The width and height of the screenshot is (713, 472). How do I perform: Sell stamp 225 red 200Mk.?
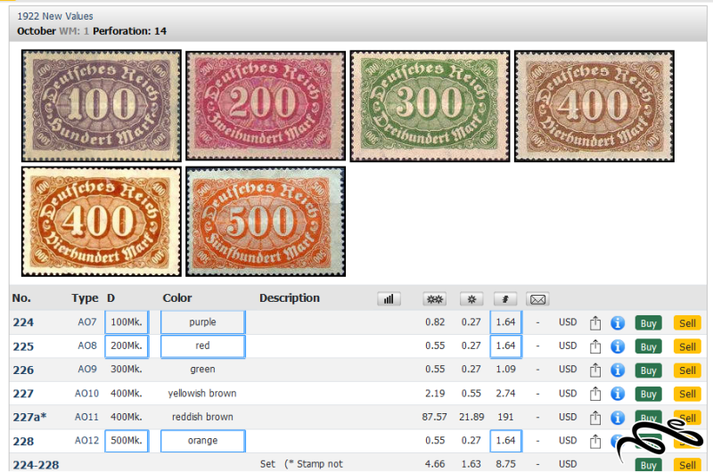(x=687, y=346)
